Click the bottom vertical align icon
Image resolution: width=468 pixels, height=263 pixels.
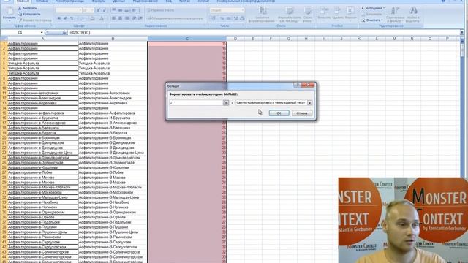coord(127,10)
